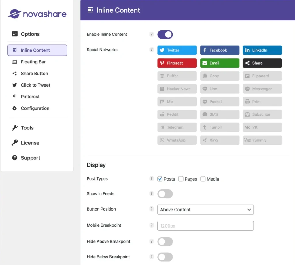
Task: Enable the WhatsApp social network button
Action: coord(177,140)
